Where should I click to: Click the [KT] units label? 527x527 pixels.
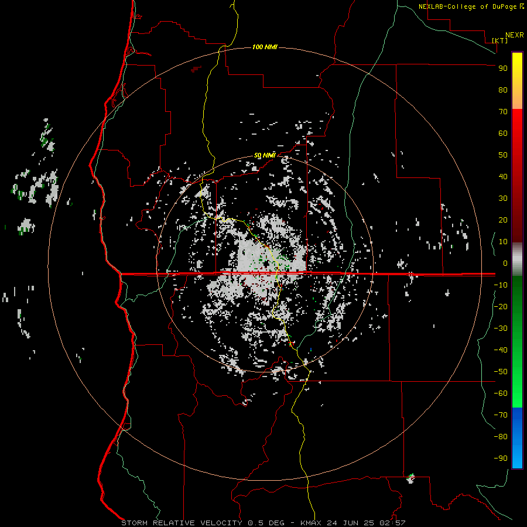[x=499, y=40]
